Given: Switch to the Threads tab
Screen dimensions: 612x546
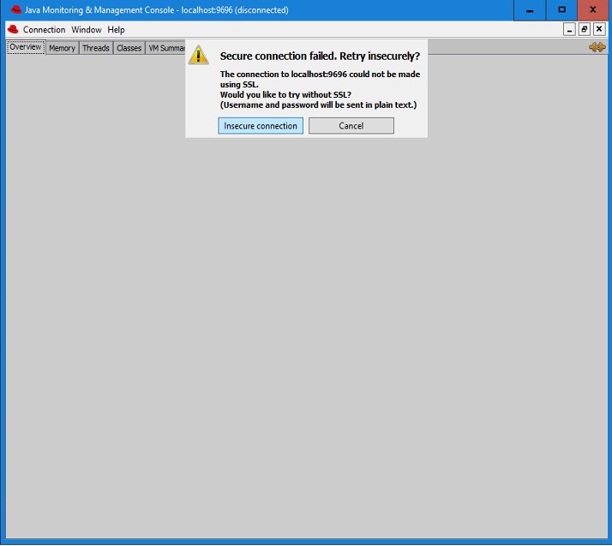Looking at the screenshot, I should pos(96,48).
